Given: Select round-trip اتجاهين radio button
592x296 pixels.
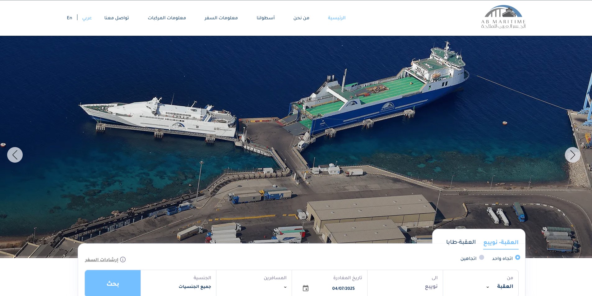Looking at the screenshot, I should (x=482, y=257).
